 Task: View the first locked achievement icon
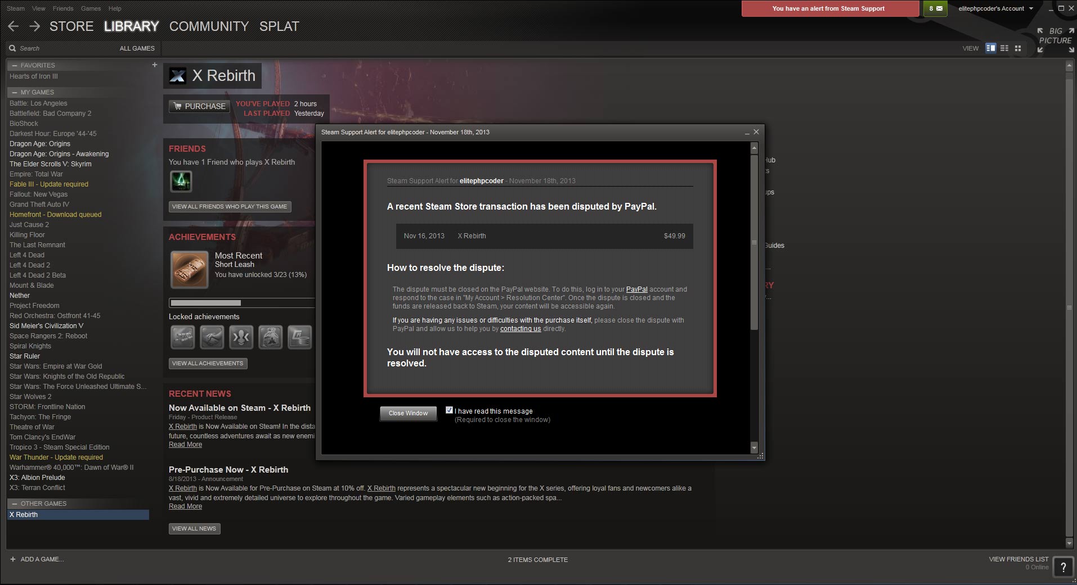pyautogui.click(x=183, y=337)
